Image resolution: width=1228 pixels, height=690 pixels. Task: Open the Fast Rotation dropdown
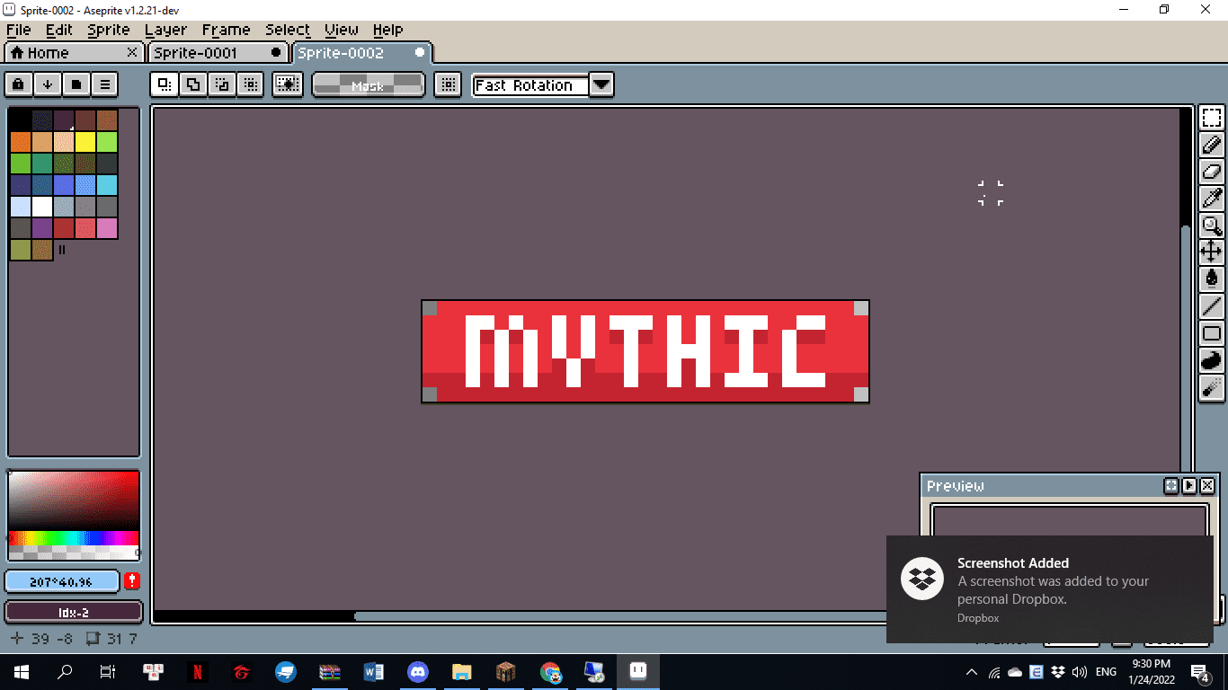tap(601, 84)
